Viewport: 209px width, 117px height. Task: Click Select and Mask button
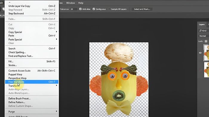[x=142, y=9]
